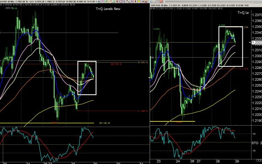This screenshot has height=164, width=262.
Task: Click the red X toolbar button
Action: pos(161,2)
